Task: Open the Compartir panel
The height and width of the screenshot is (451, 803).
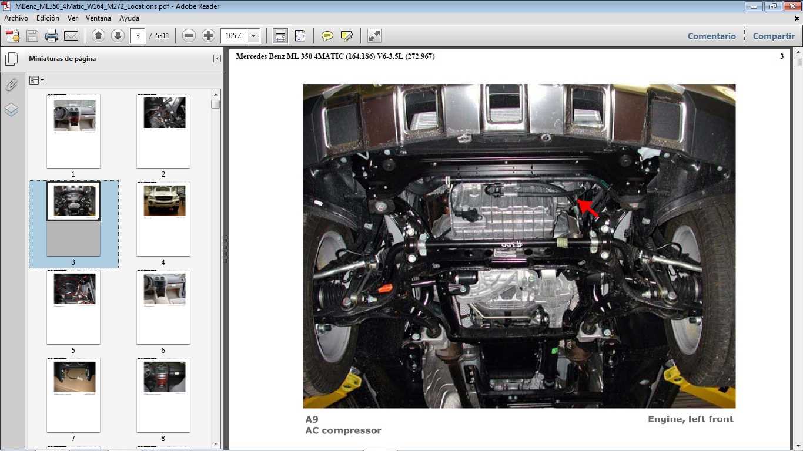Action: pos(774,36)
